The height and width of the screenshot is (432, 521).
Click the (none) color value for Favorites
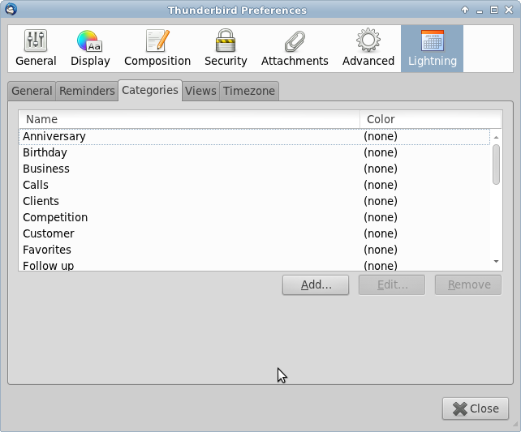click(381, 250)
